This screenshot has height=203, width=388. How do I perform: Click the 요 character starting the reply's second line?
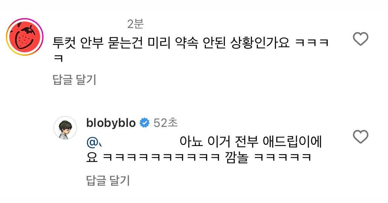(x=92, y=158)
